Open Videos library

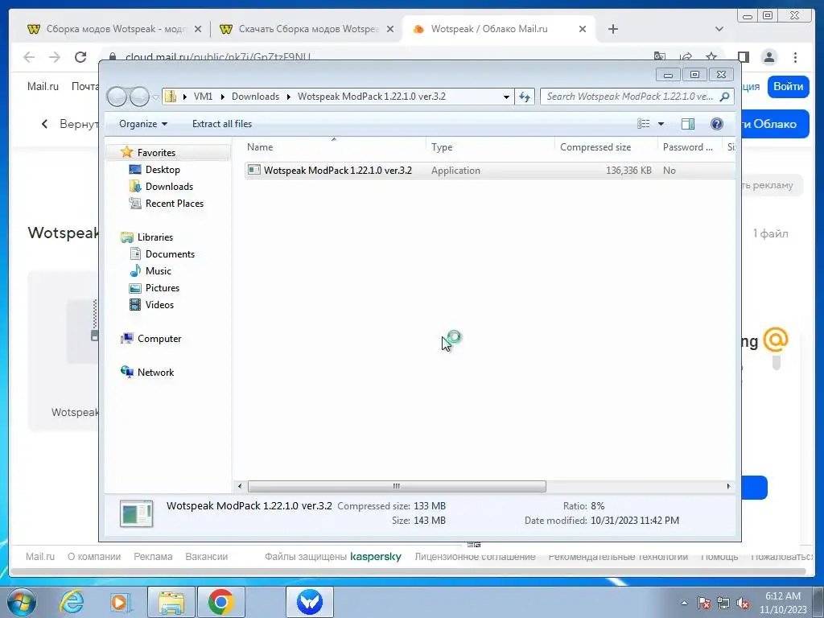(159, 305)
